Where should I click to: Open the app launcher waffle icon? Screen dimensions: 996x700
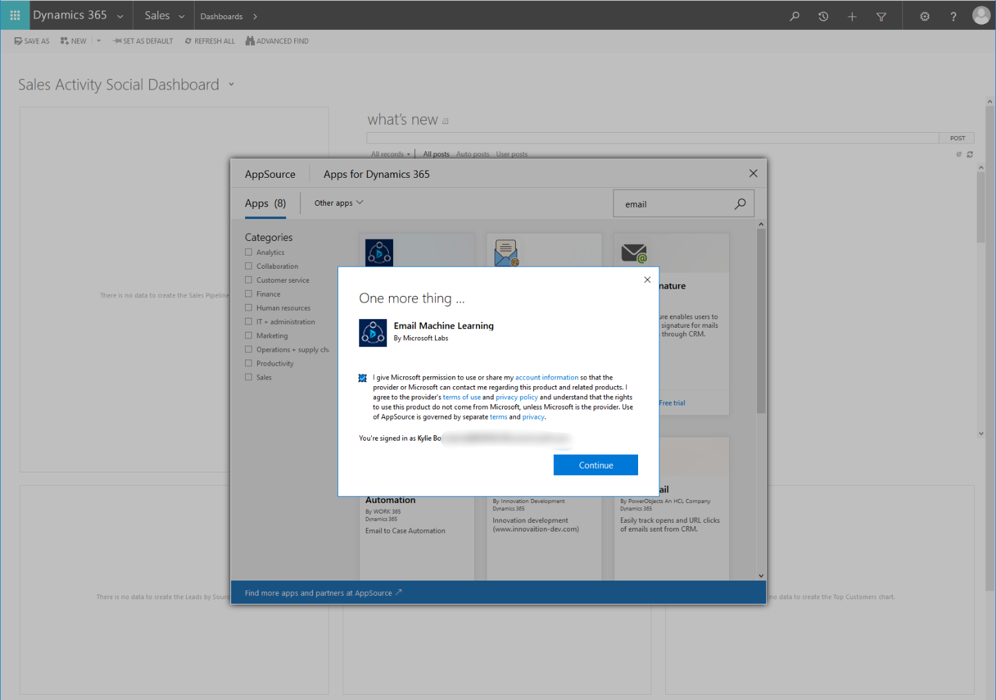click(15, 15)
